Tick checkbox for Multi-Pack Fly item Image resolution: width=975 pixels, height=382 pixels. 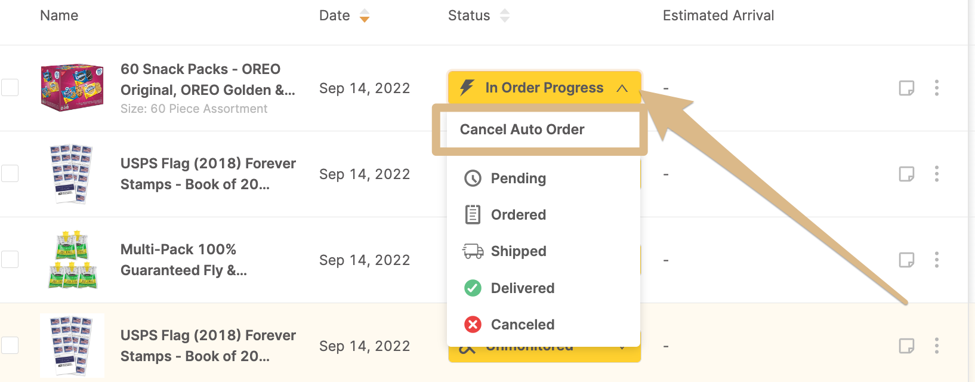[x=10, y=260]
